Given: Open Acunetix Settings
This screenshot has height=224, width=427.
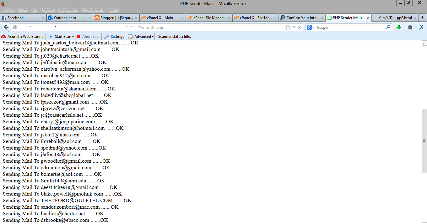Looking at the screenshot, I should (x=114, y=37).
